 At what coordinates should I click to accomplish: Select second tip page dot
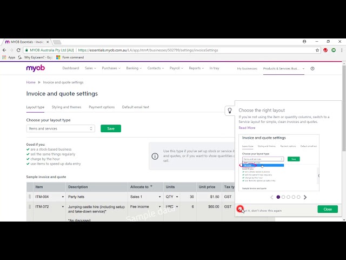[x=283, y=197]
